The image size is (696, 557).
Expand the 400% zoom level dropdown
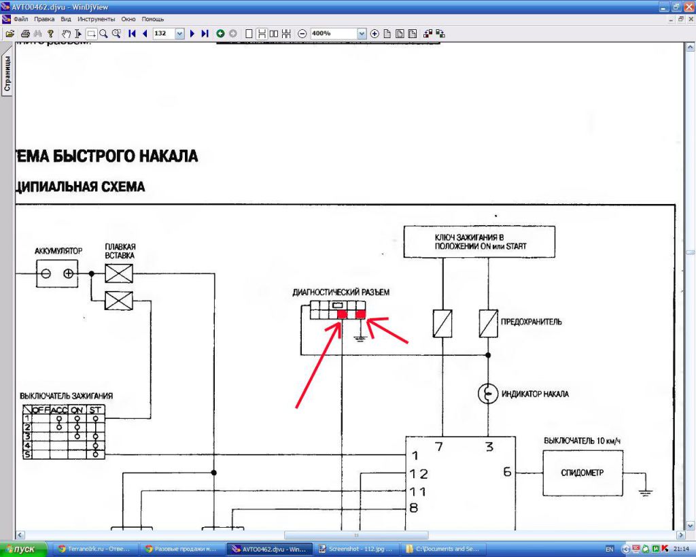click(x=361, y=33)
